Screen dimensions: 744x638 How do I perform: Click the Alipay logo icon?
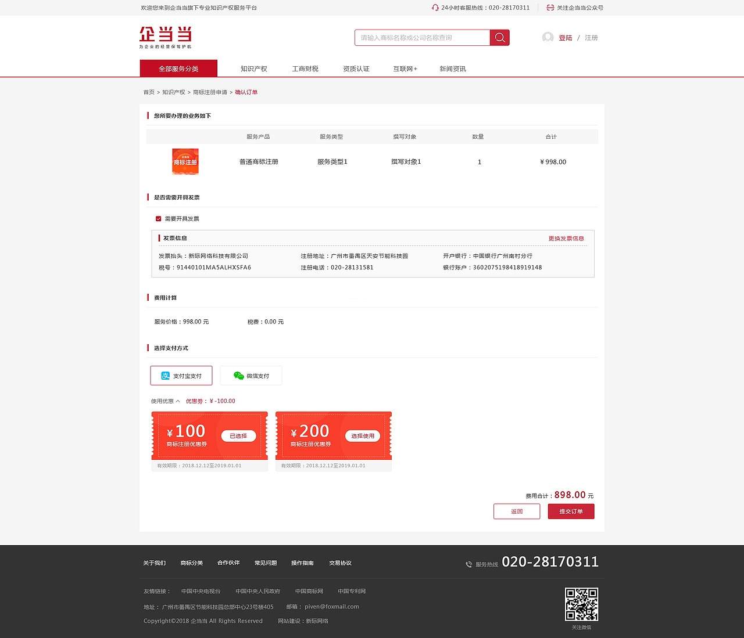pyautogui.click(x=166, y=376)
